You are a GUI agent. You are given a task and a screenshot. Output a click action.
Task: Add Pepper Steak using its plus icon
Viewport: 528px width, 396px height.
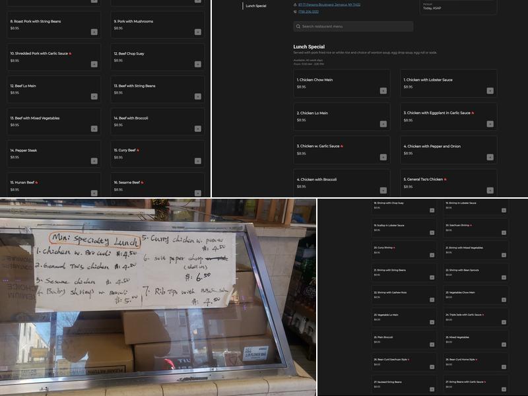94,161
